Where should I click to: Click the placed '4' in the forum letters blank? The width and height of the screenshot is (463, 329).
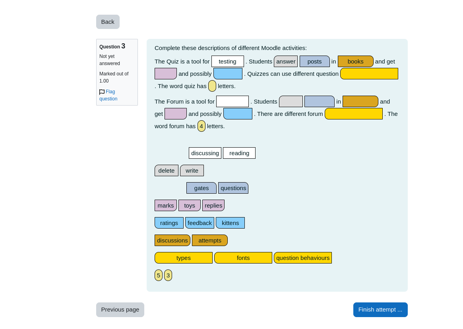[201, 126]
